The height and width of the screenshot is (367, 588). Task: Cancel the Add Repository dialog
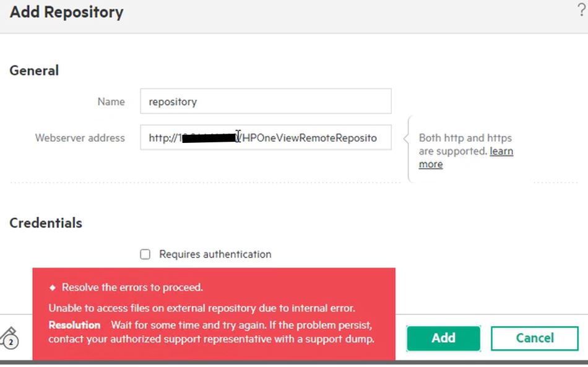(x=534, y=338)
